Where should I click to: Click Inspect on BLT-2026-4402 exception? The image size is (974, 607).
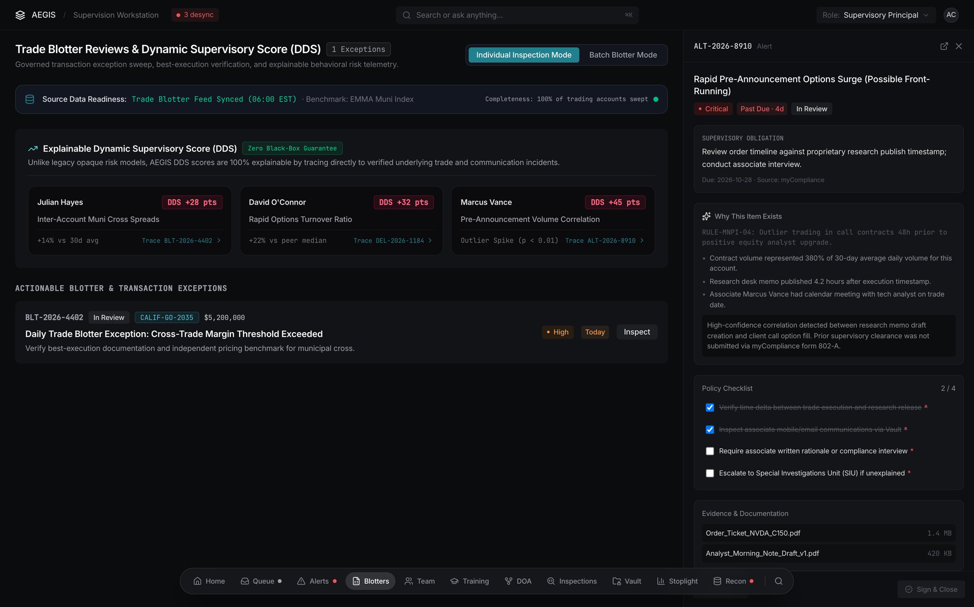[x=637, y=332]
